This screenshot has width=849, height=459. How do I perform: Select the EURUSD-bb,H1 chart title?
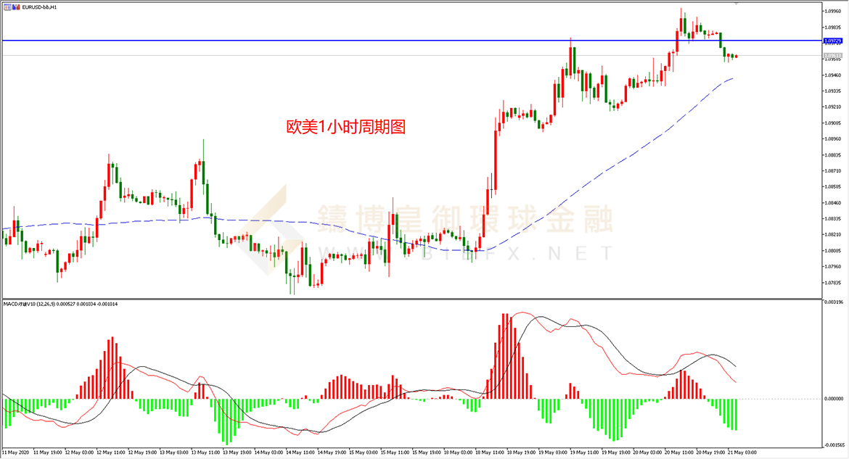[x=40, y=7]
